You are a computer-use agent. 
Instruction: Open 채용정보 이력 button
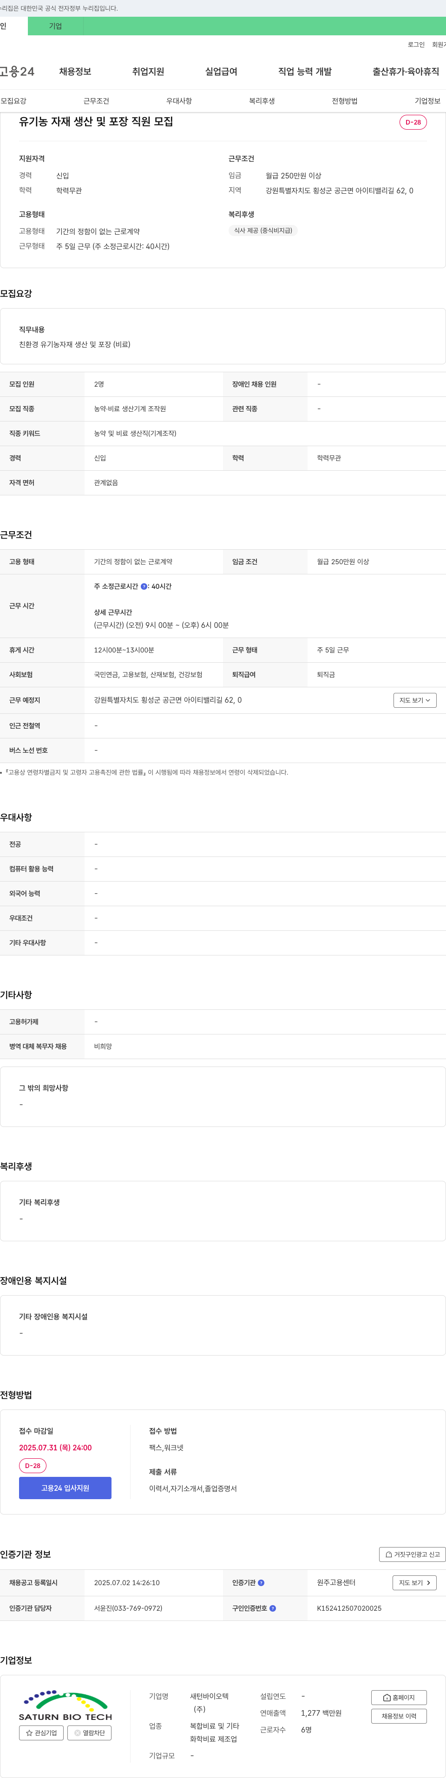[x=399, y=1716]
